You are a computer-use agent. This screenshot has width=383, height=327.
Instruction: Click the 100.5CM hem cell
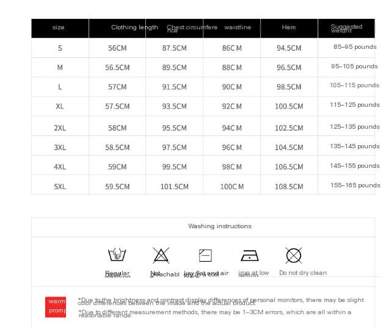pos(289,106)
